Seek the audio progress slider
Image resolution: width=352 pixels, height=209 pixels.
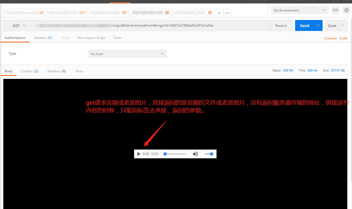175,154
